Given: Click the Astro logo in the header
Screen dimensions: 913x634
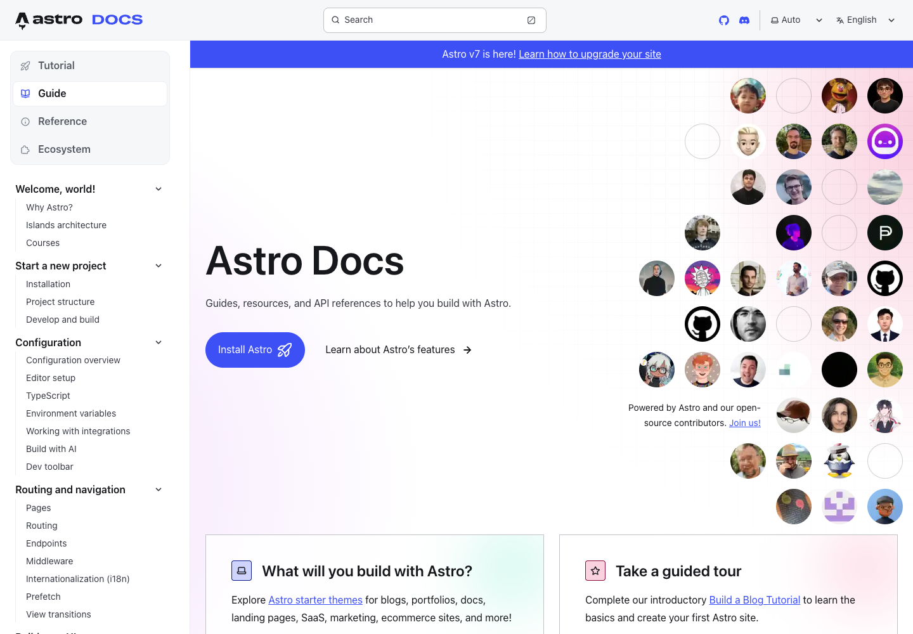Looking at the screenshot, I should [79, 20].
